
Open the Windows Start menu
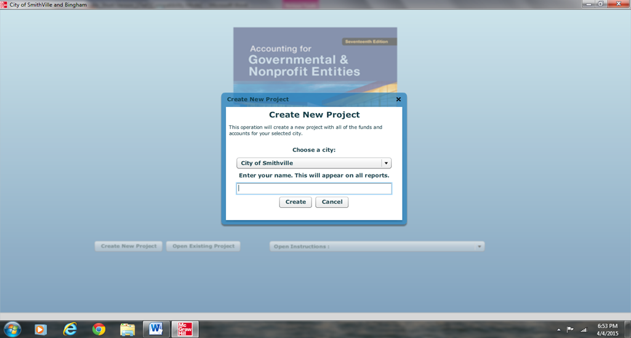(x=12, y=329)
